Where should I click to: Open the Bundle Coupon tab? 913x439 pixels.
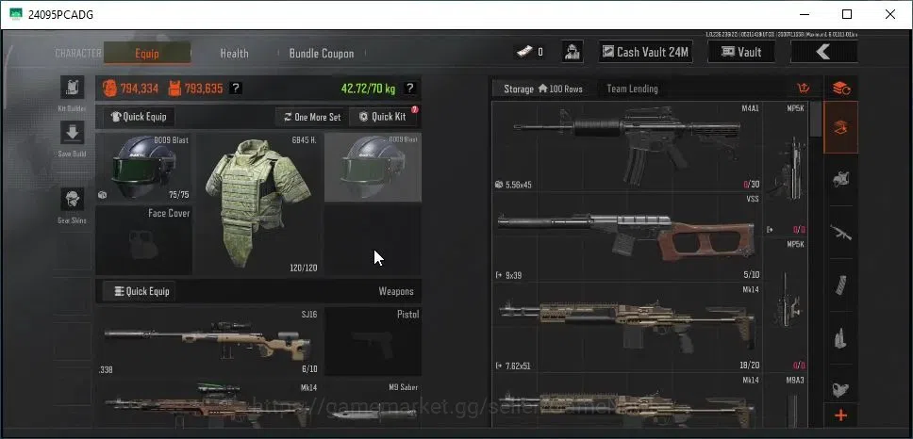322,53
